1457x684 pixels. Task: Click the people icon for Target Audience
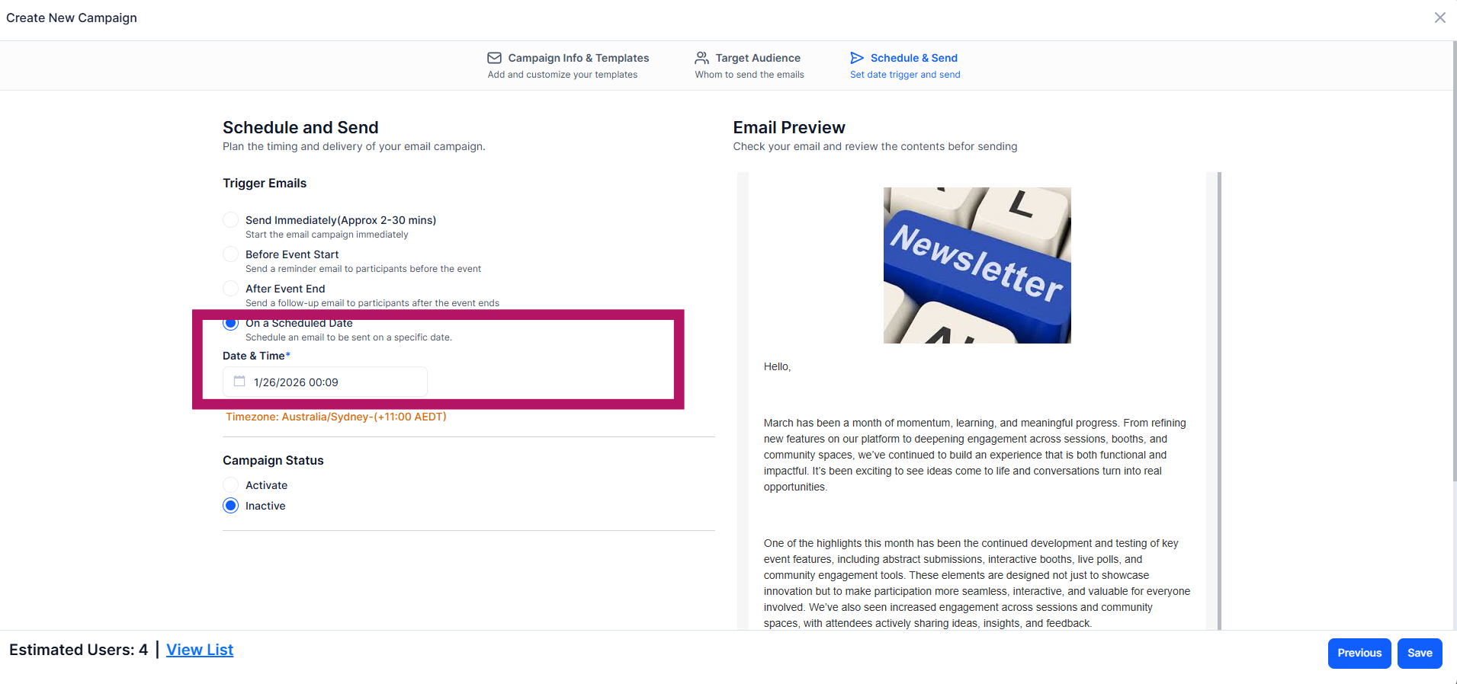click(x=701, y=58)
